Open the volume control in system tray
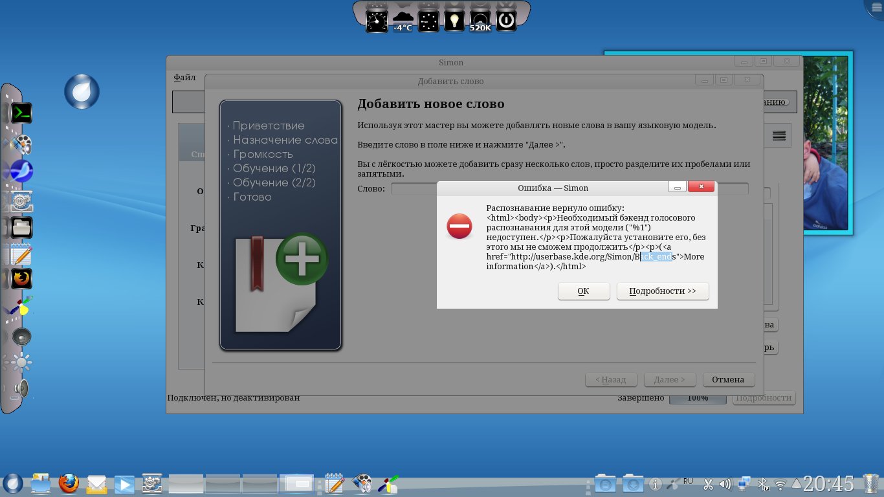 (725, 484)
